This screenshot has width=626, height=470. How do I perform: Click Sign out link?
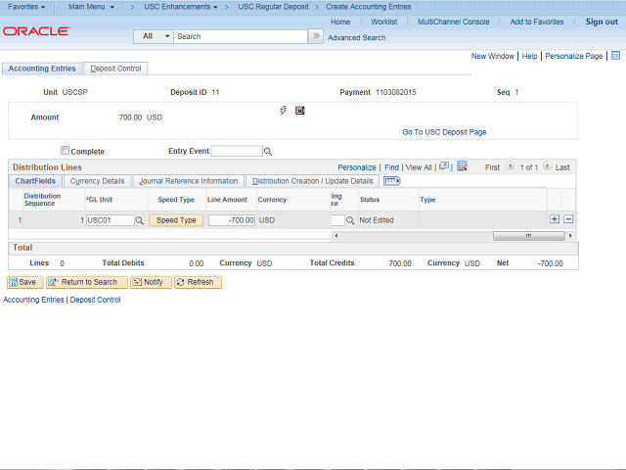602,22
